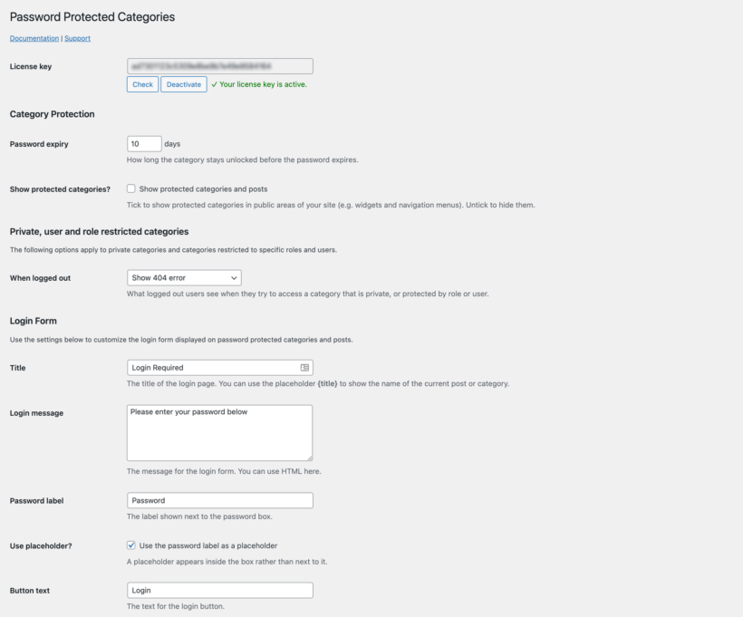The width and height of the screenshot is (743, 617).
Task: Select 'Show 404 error' from the dropdown
Action: (x=181, y=277)
